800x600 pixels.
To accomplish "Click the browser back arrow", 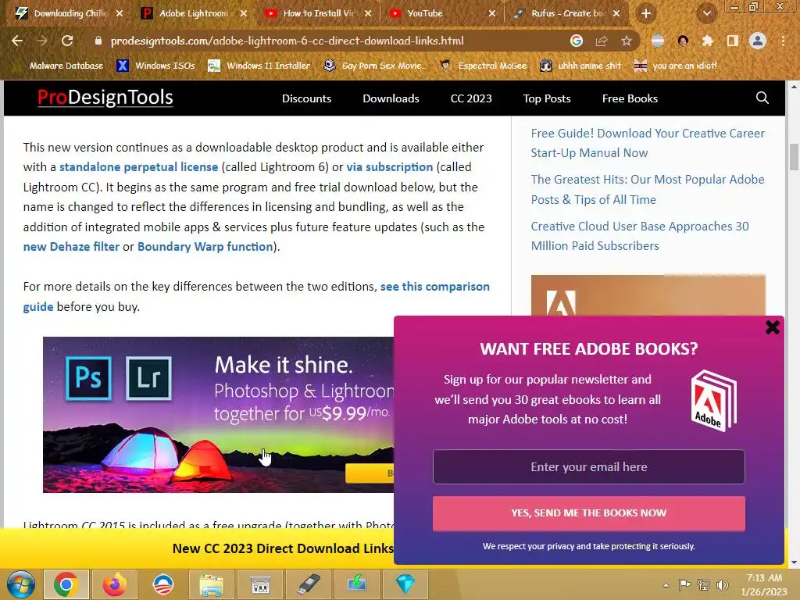I will 17,41.
